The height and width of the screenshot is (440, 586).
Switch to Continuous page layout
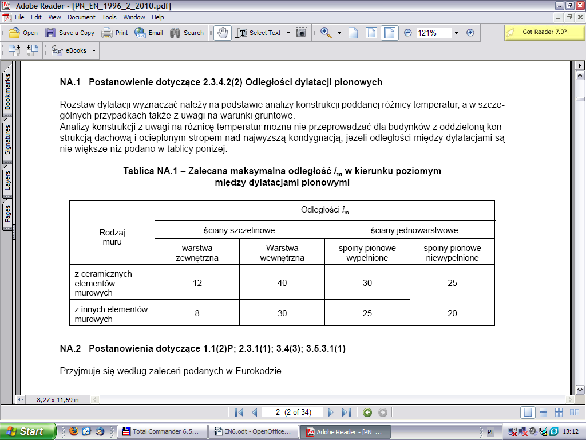pos(544,412)
